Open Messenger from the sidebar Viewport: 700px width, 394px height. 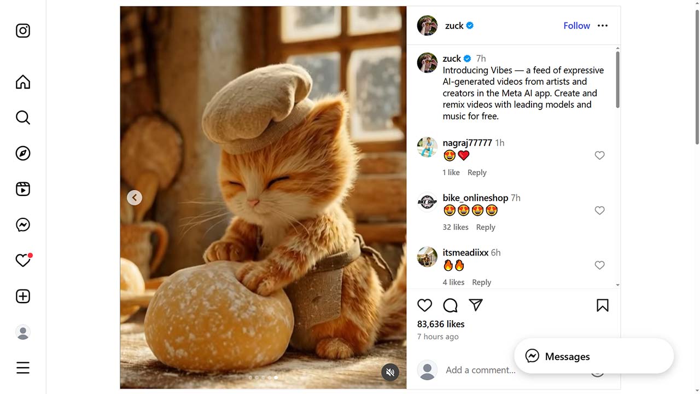click(23, 225)
